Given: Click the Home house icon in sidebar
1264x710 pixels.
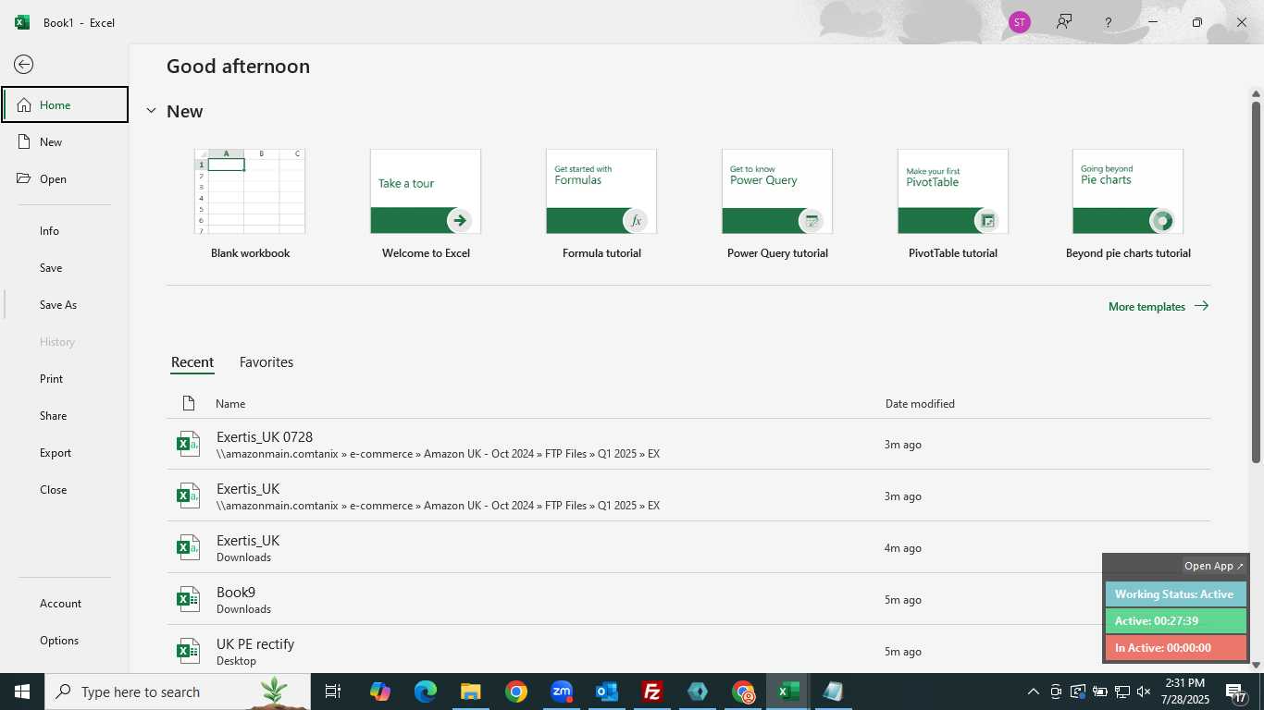Looking at the screenshot, I should click(x=24, y=104).
